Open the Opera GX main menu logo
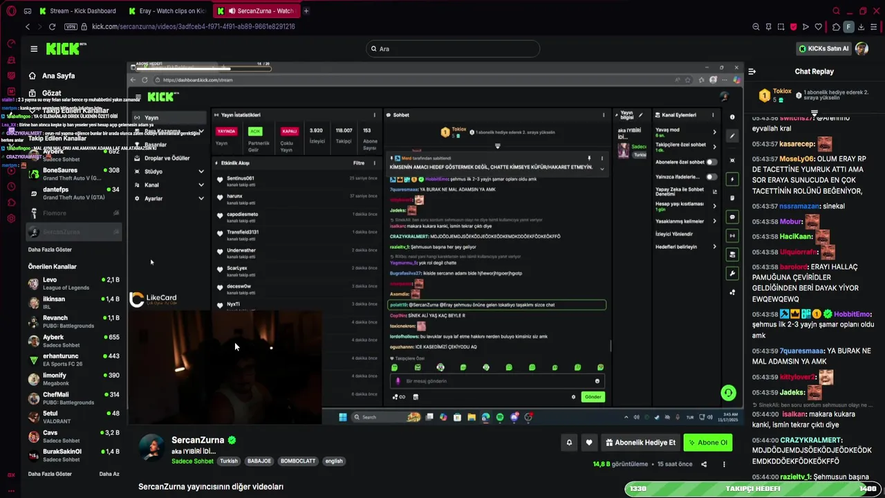The width and height of the screenshot is (885, 498). (11, 11)
